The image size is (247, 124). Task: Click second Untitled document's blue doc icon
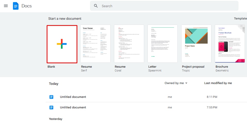(x=52, y=107)
